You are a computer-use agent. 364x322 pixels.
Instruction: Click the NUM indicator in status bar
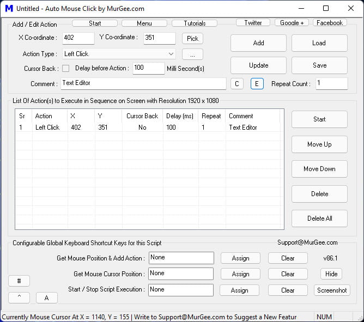tap(324, 317)
